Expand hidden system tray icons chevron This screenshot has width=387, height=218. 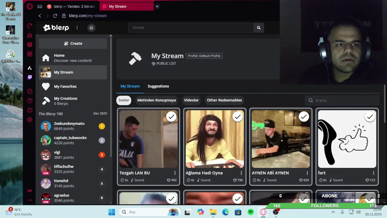tap(333, 212)
